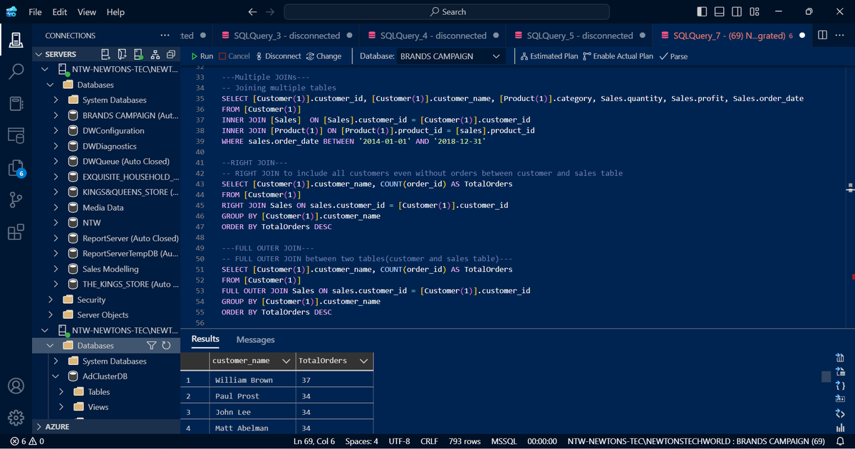Screen dimensions: 855x449
Task: Save results as Markdown icon
Action: tap(839, 399)
